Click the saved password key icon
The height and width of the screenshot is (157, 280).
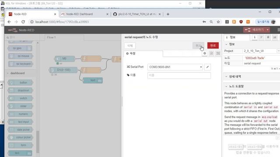pos(204,22)
